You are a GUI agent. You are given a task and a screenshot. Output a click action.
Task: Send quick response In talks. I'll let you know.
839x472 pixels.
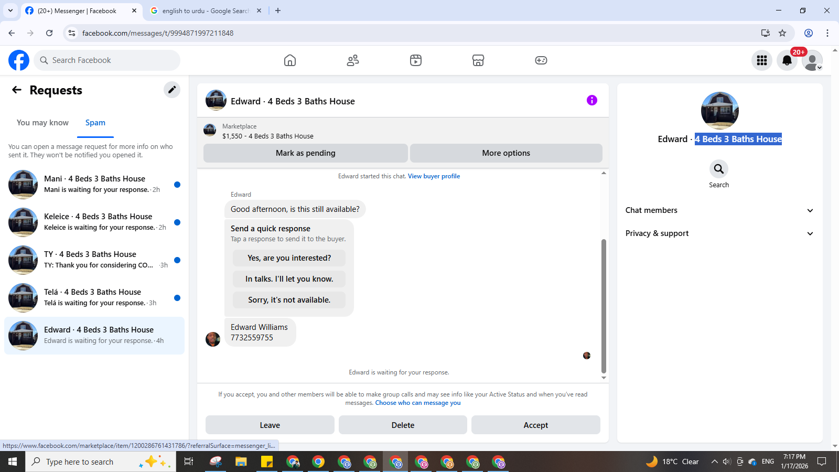[289, 279]
